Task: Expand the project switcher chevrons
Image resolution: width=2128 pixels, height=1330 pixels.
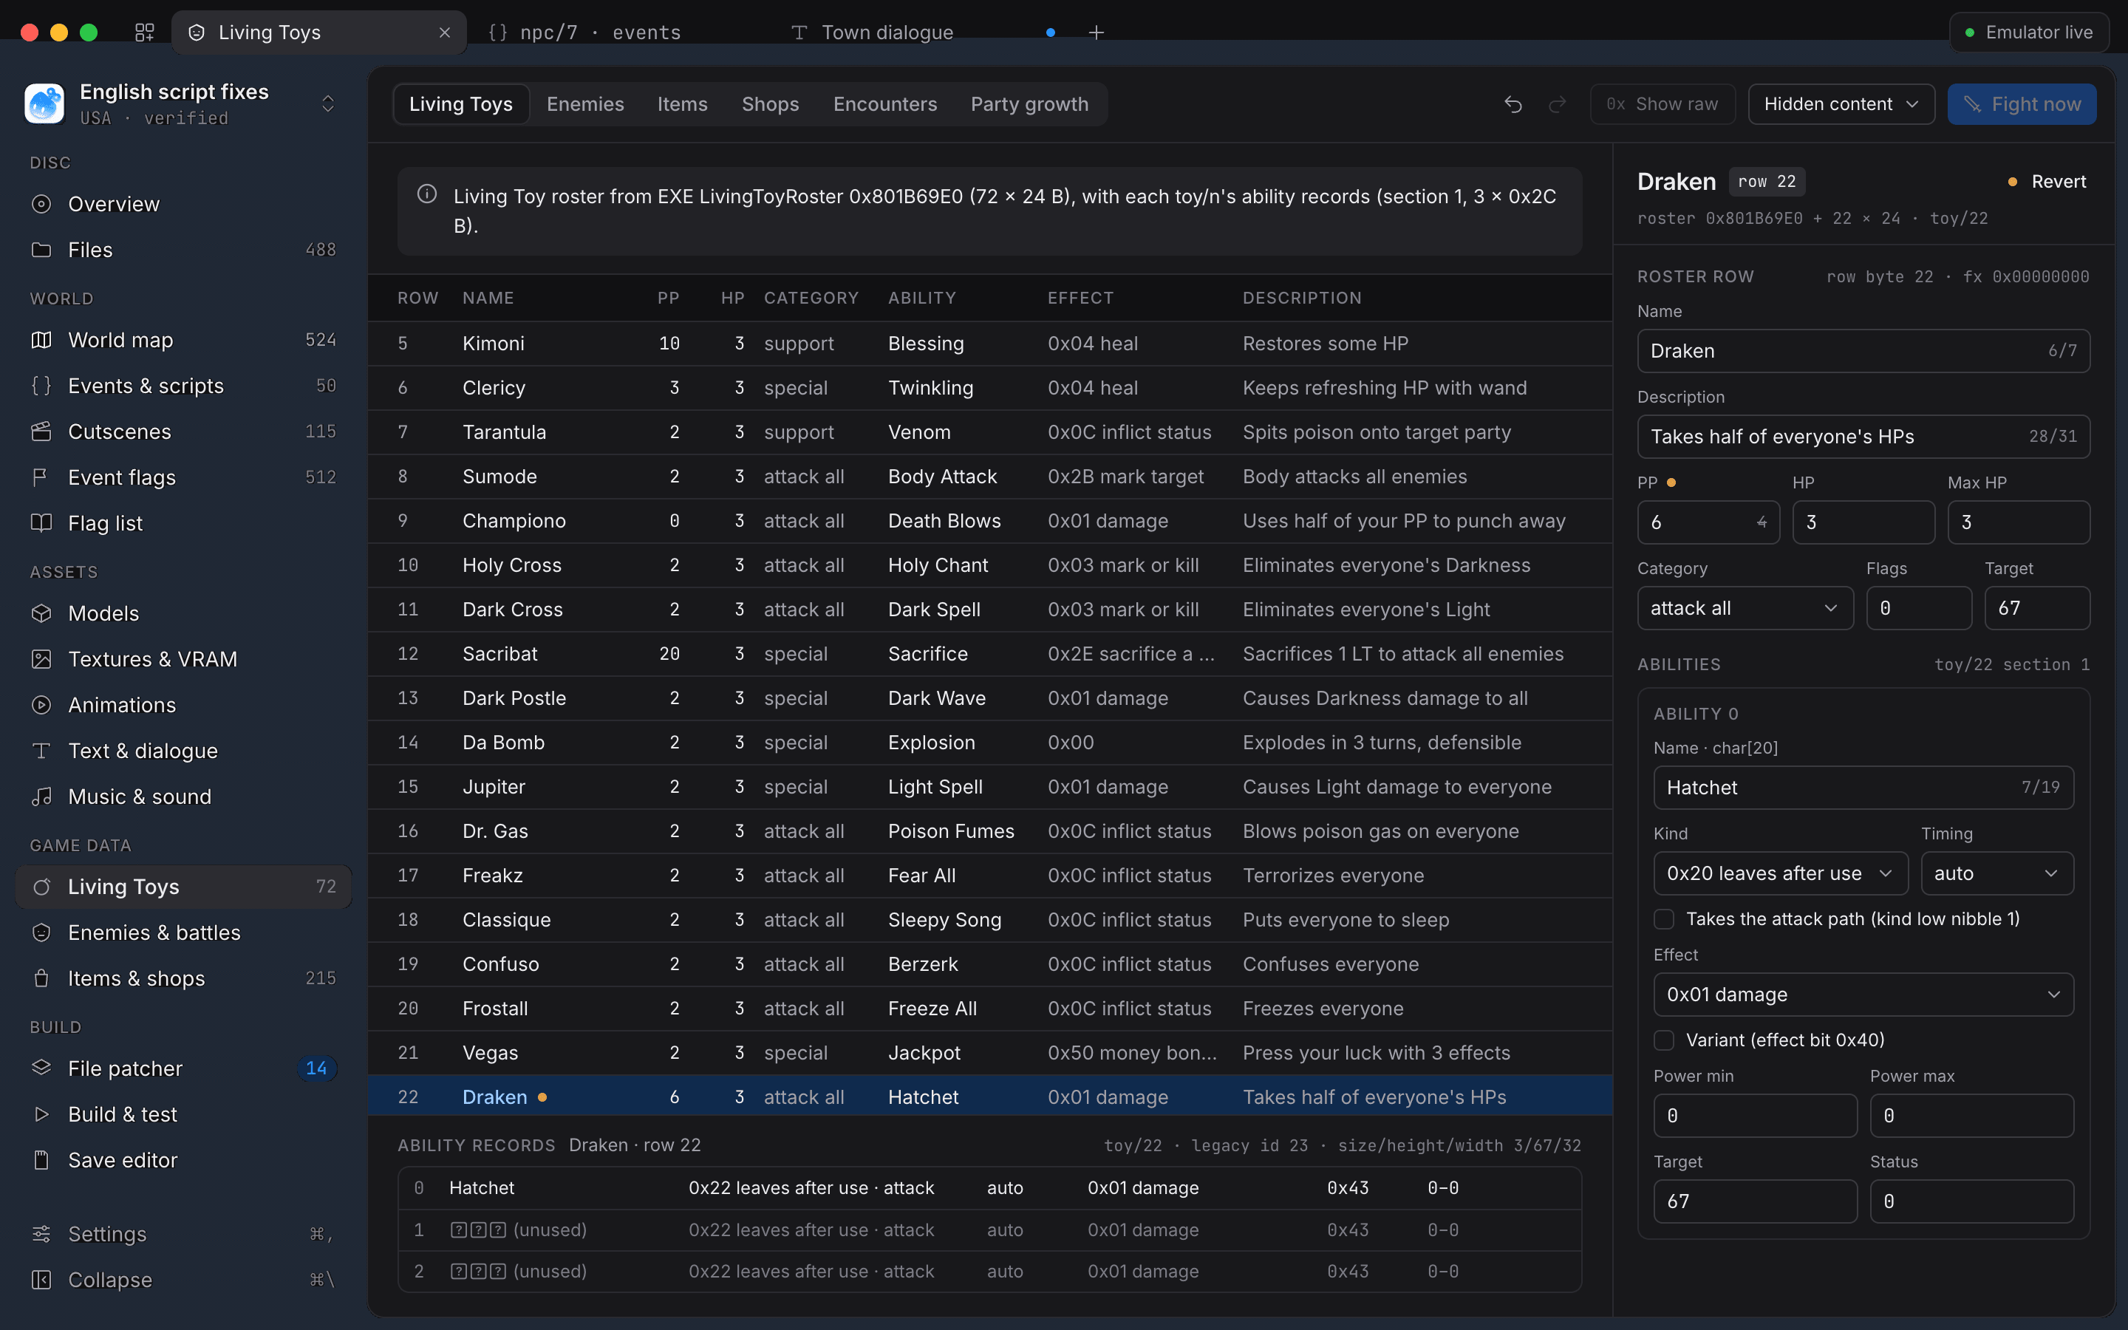Action: click(x=328, y=103)
